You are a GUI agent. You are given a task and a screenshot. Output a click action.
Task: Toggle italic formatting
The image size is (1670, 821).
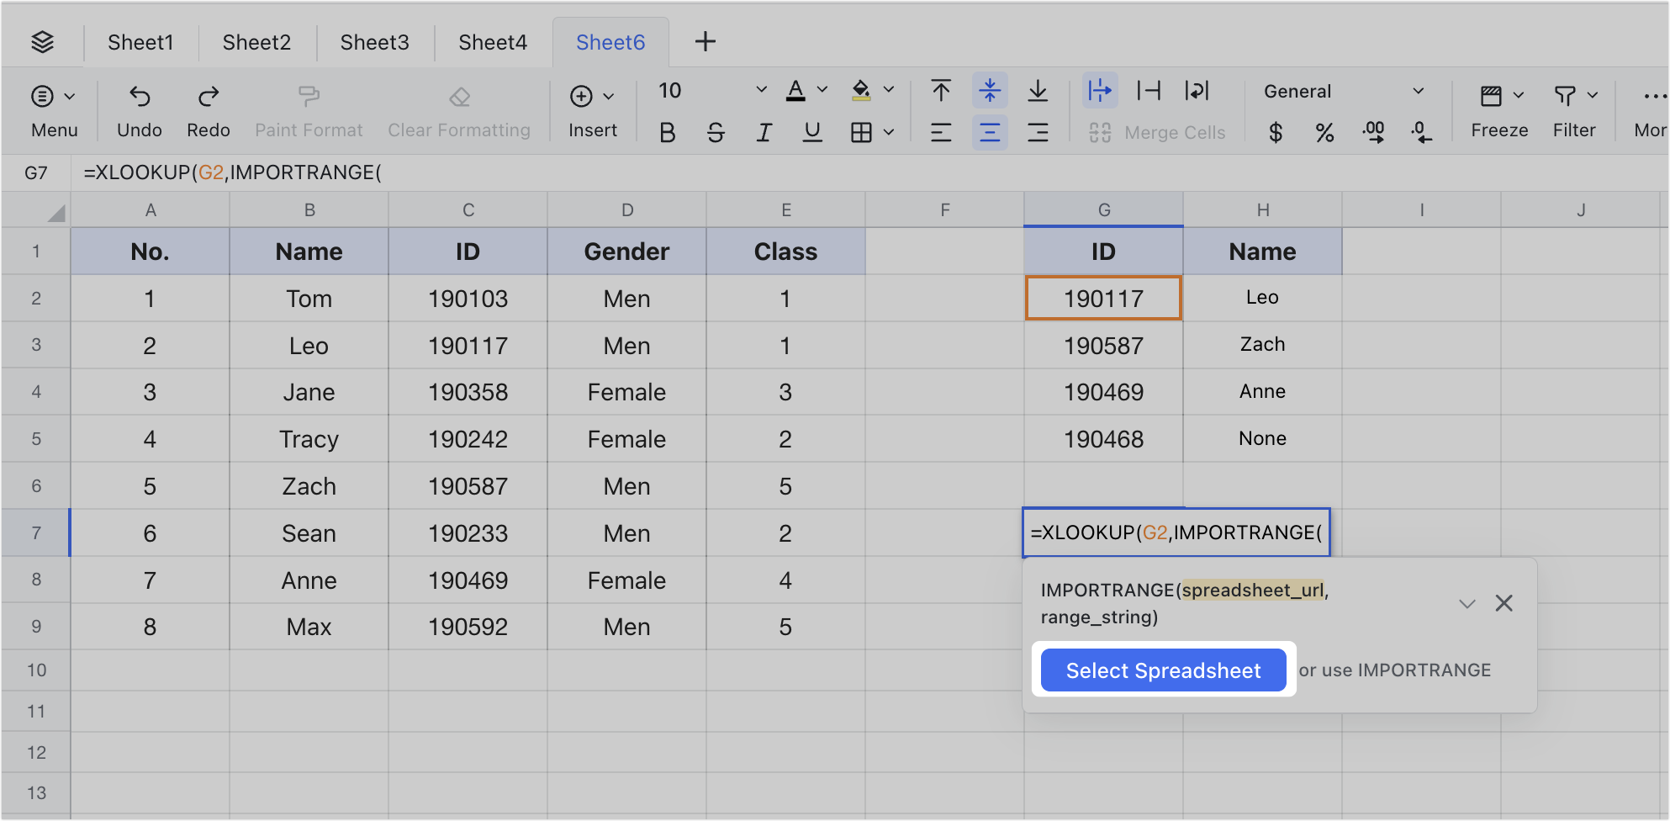[x=764, y=132]
